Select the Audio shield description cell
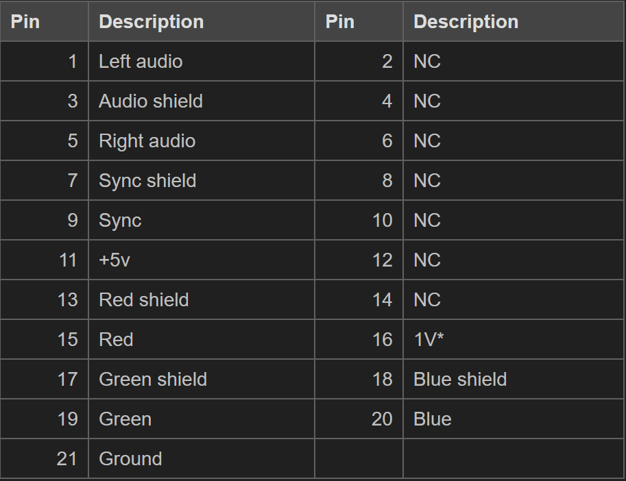The height and width of the screenshot is (481, 626). [151, 101]
